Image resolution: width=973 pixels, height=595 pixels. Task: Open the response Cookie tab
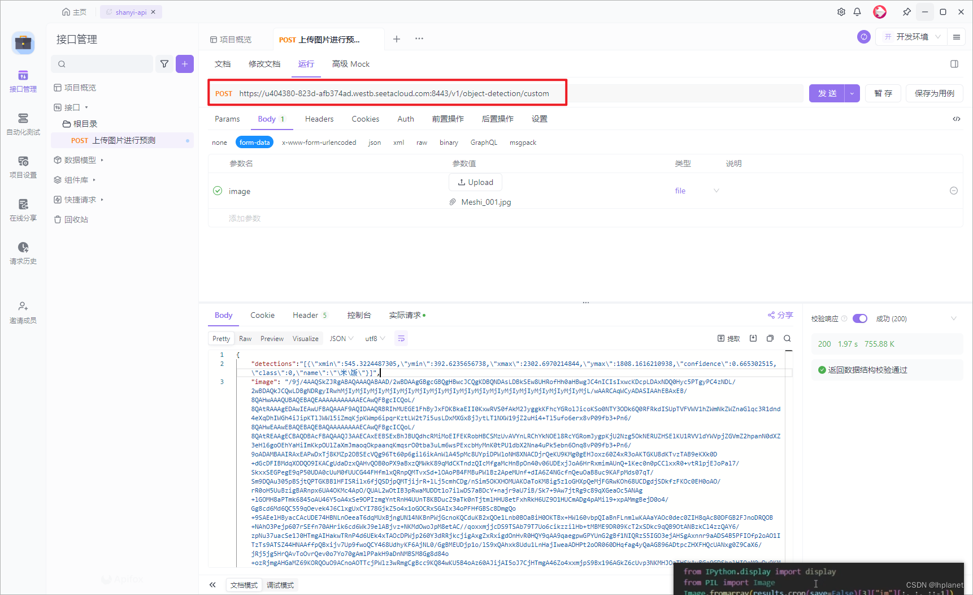[262, 315]
